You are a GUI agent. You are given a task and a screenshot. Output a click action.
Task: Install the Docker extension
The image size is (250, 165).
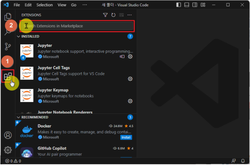tap(126, 137)
